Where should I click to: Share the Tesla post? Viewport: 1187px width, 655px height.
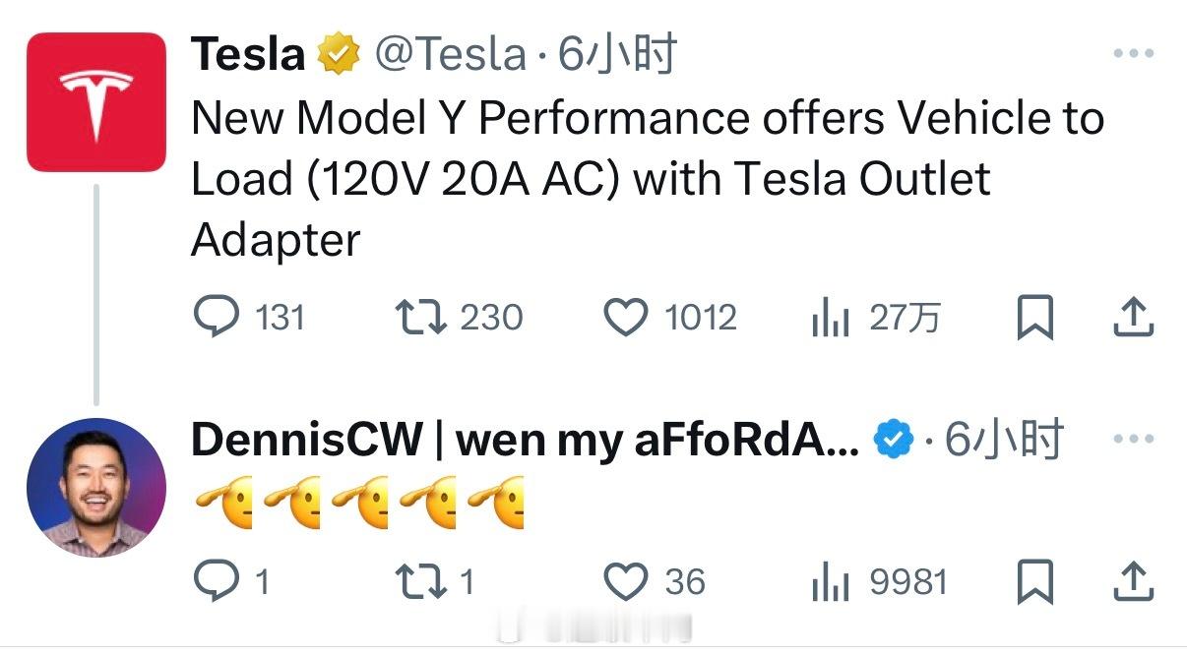(x=1133, y=317)
